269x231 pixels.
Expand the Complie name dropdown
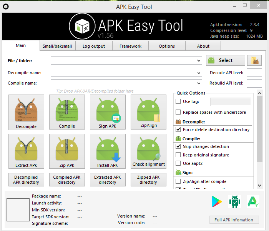coord(199,83)
